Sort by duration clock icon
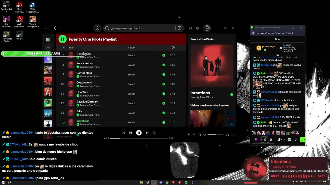This screenshot has height=185, width=330. (x=173, y=48)
